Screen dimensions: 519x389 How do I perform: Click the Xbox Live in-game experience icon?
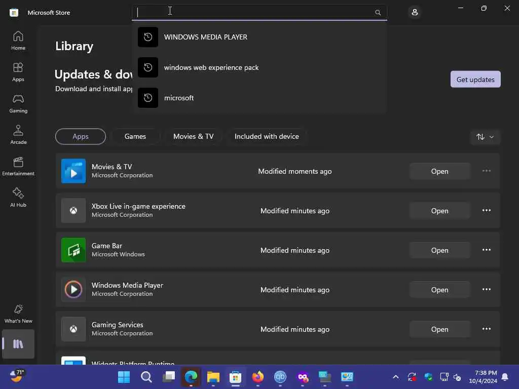(x=73, y=210)
